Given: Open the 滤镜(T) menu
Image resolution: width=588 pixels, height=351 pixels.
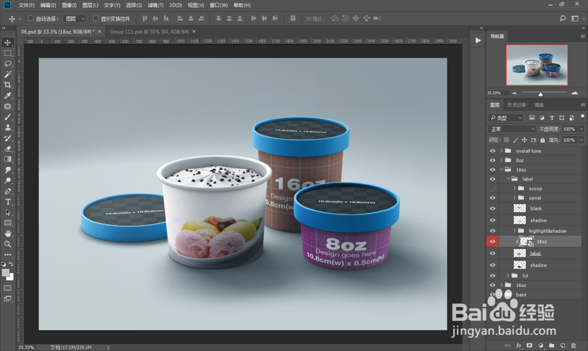Looking at the screenshot, I should pos(156,5).
